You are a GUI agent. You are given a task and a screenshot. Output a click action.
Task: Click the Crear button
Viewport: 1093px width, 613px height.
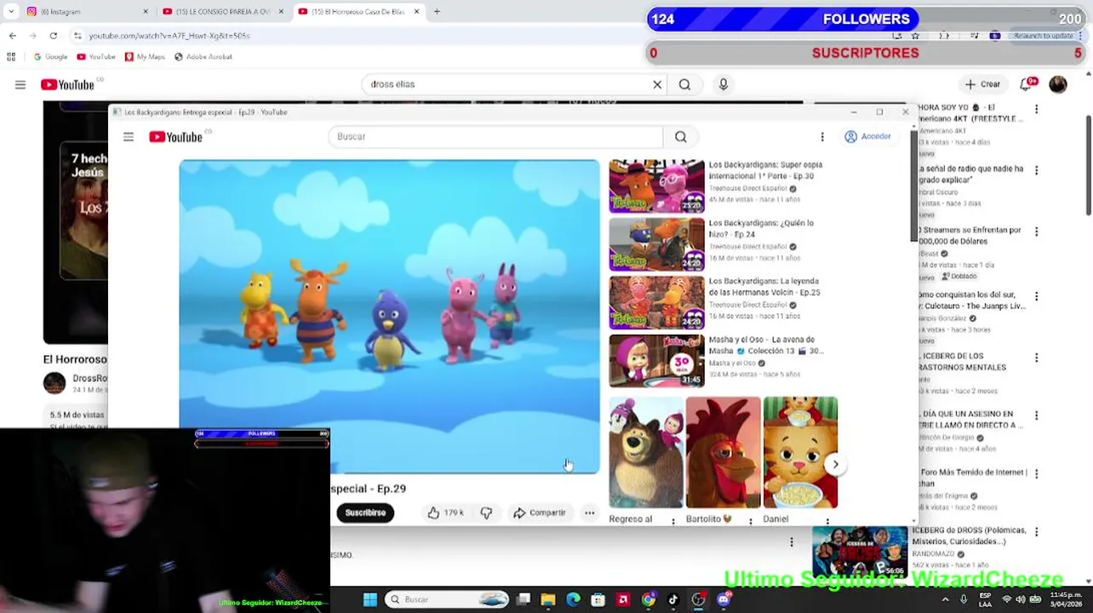(982, 84)
